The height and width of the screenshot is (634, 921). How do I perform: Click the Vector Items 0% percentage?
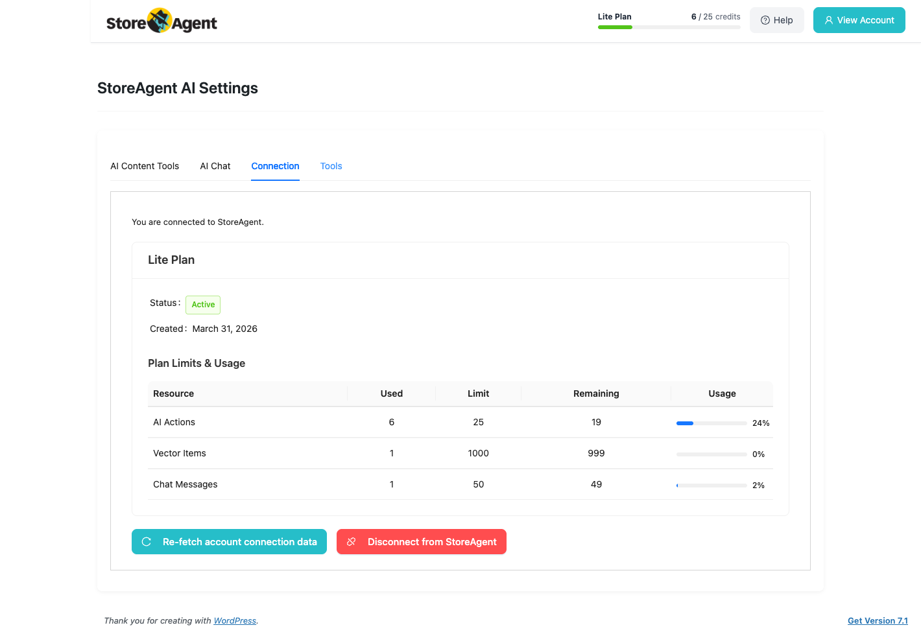758,454
